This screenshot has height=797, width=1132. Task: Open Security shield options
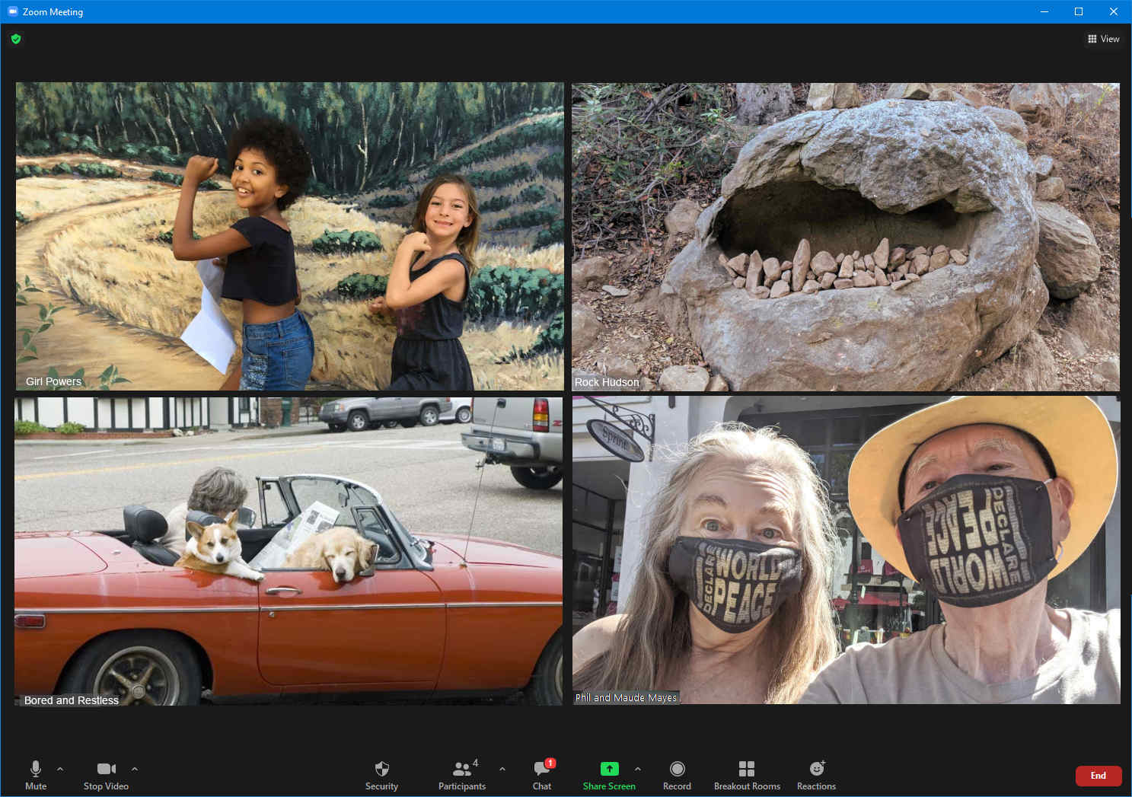click(x=381, y=775)
